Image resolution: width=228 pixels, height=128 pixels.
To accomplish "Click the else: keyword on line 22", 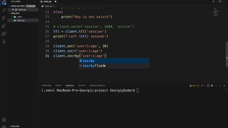I will pyautogui.click(x=58, y=12).
